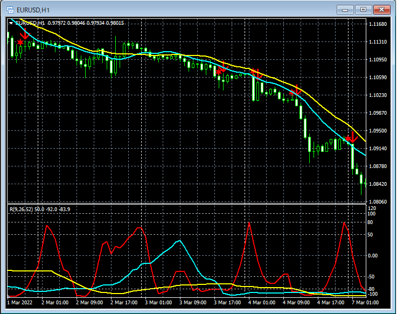Screen dimensions: 397x314
Task: Click price level 1.10590 on the scale
Action: (378, 77)
